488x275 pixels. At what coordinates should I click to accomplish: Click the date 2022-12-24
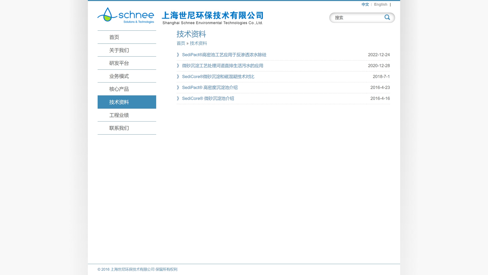pos(379,55)
